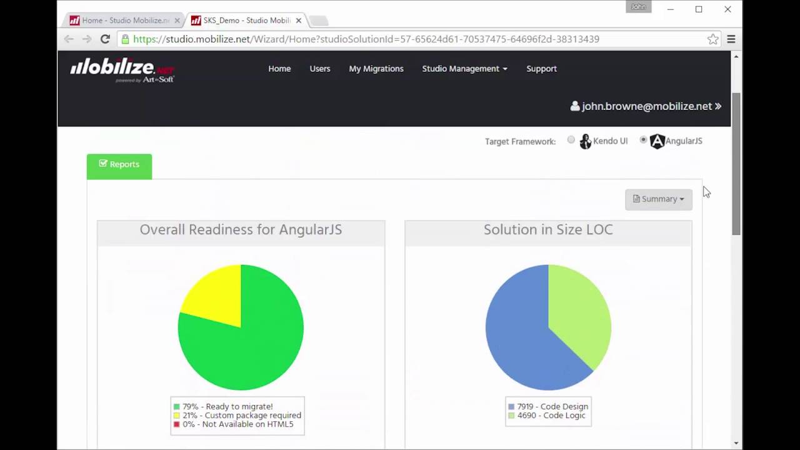Viewport: 800px width, 450px height.
Task: Switch to Home - Studio Mobilize browser tab
Action: [122, 21]
